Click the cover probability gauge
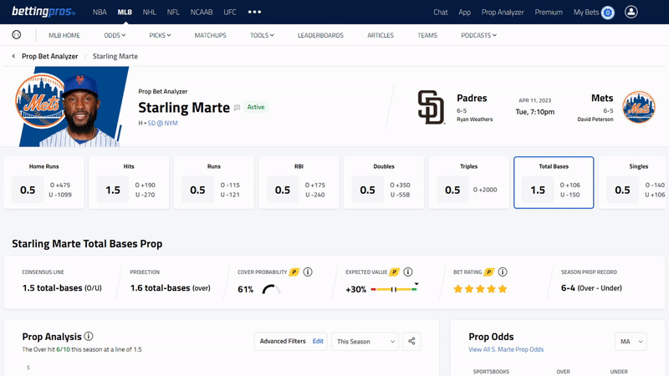This screenshot has height=376, width=669. [x=271, y=289]
